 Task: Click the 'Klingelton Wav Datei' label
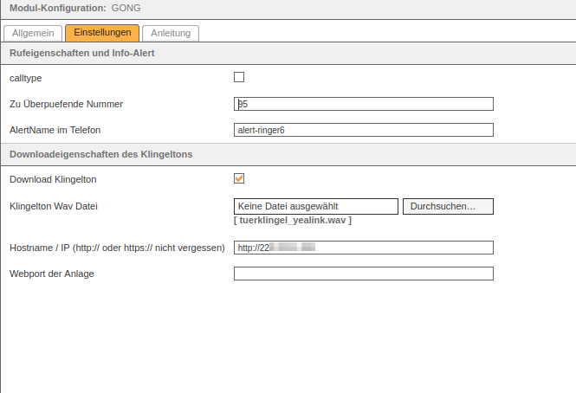click(x=53, y=207)
